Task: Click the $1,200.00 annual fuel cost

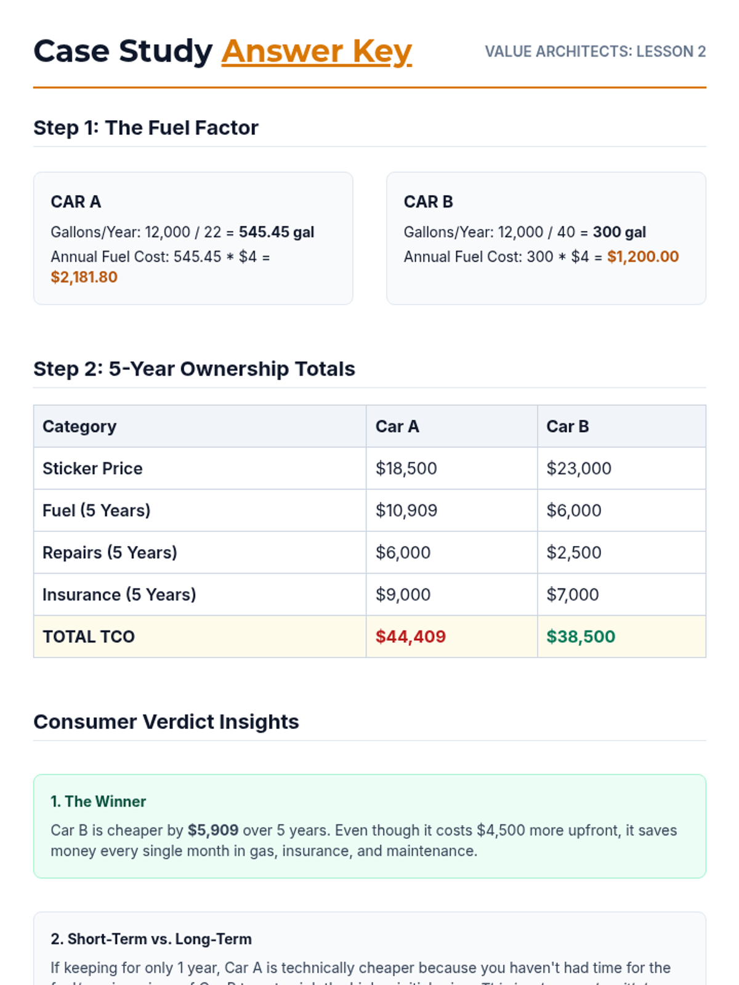Action: pyautogui.click(x=643, y=257)
